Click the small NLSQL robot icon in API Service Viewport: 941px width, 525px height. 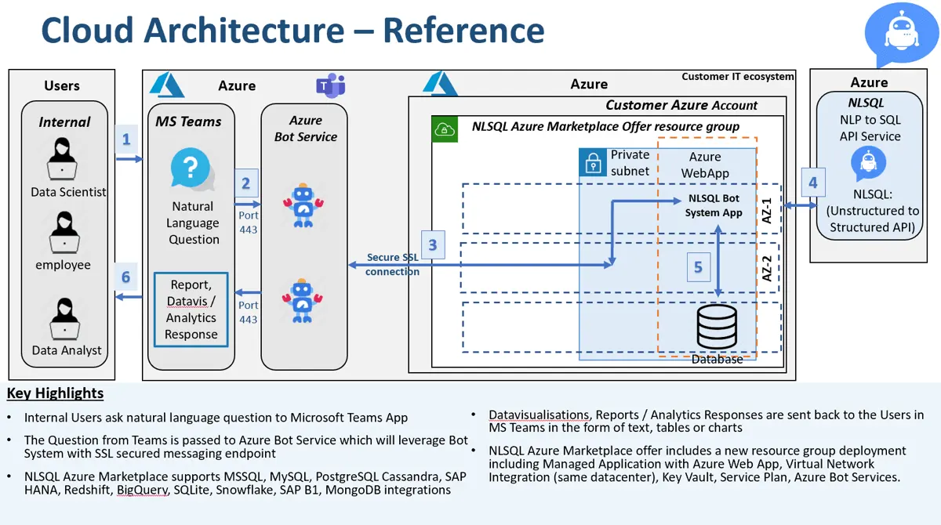pos(868,165)
